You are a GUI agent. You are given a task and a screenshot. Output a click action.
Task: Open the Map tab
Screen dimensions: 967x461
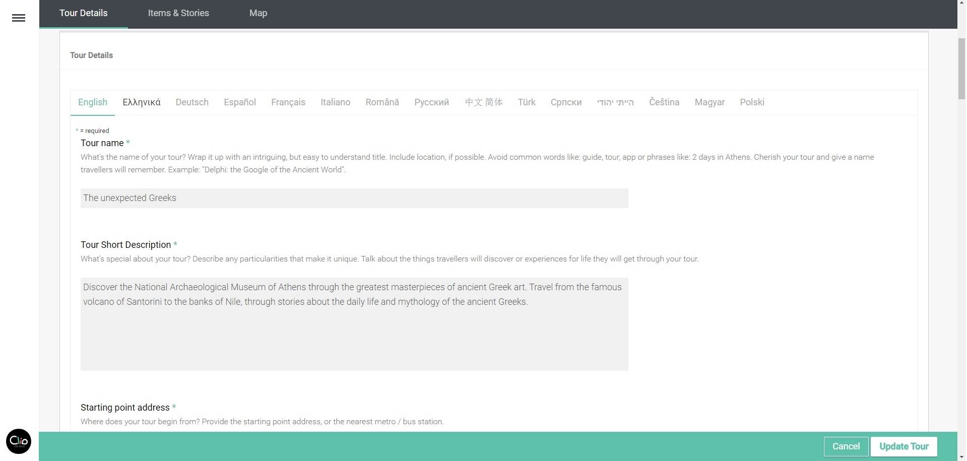tap(258, 13)
